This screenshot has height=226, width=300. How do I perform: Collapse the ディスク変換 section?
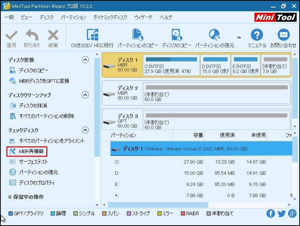[x=85, y=60]
